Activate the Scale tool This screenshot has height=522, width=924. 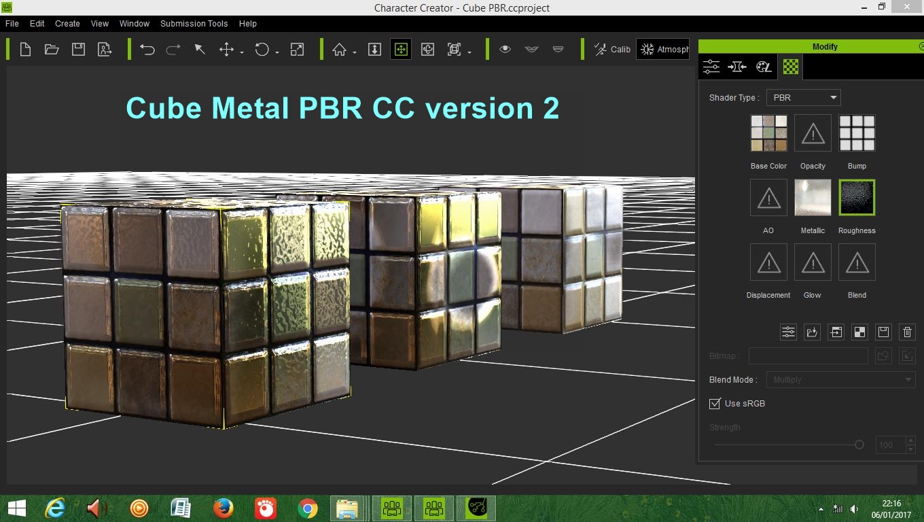click(297, 49)
